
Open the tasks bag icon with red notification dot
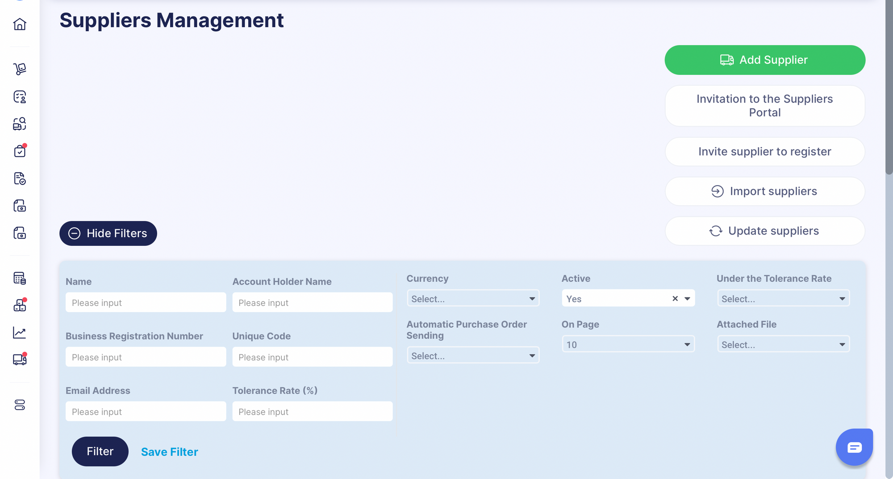pos(20,151)
